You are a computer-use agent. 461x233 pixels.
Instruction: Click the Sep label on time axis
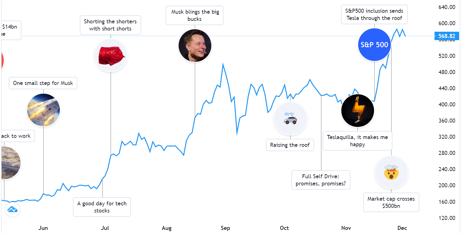coord(225,228)
